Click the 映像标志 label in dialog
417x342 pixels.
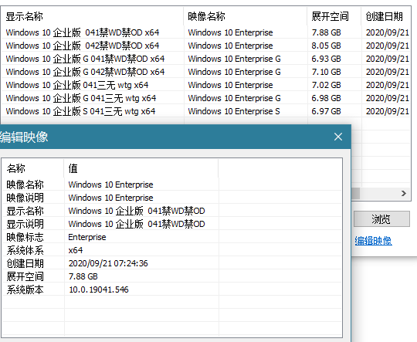tap(25, 237)
